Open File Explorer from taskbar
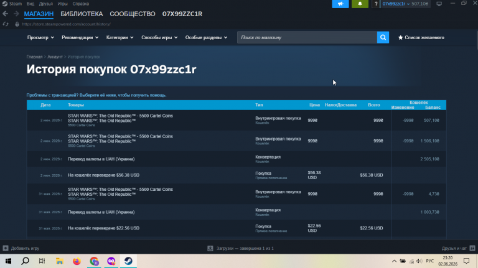 [60, 261]
